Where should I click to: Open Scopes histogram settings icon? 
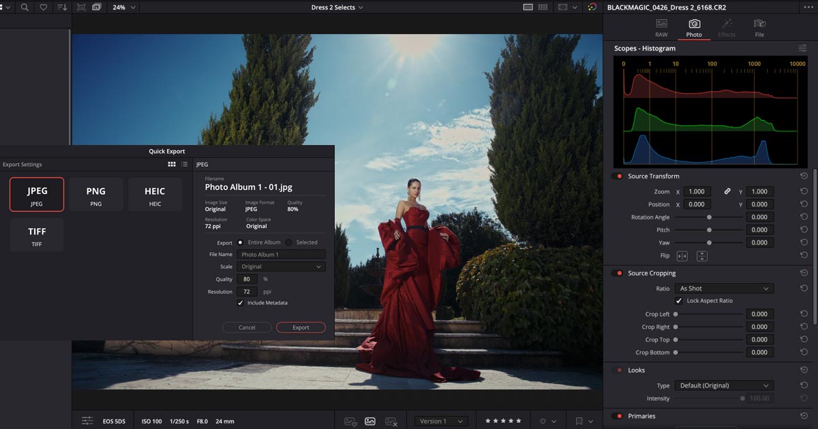tap(802, 48)
